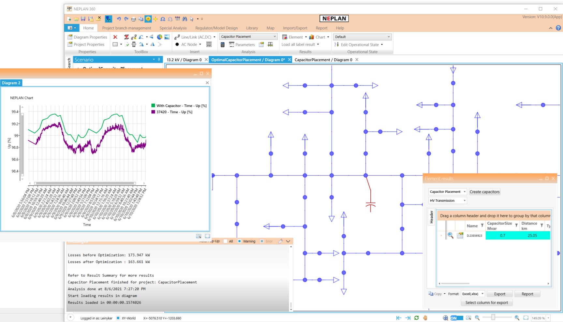Collapse the messages panel chevron
Viewport: 563px width, 322px height.
pos(288,241)
